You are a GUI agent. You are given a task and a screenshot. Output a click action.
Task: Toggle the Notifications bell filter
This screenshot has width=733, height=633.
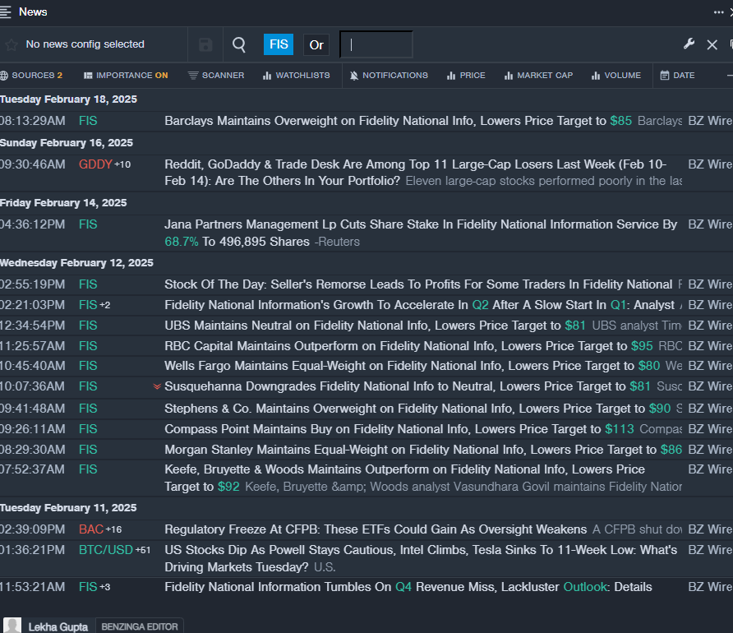tap(388, 76)
